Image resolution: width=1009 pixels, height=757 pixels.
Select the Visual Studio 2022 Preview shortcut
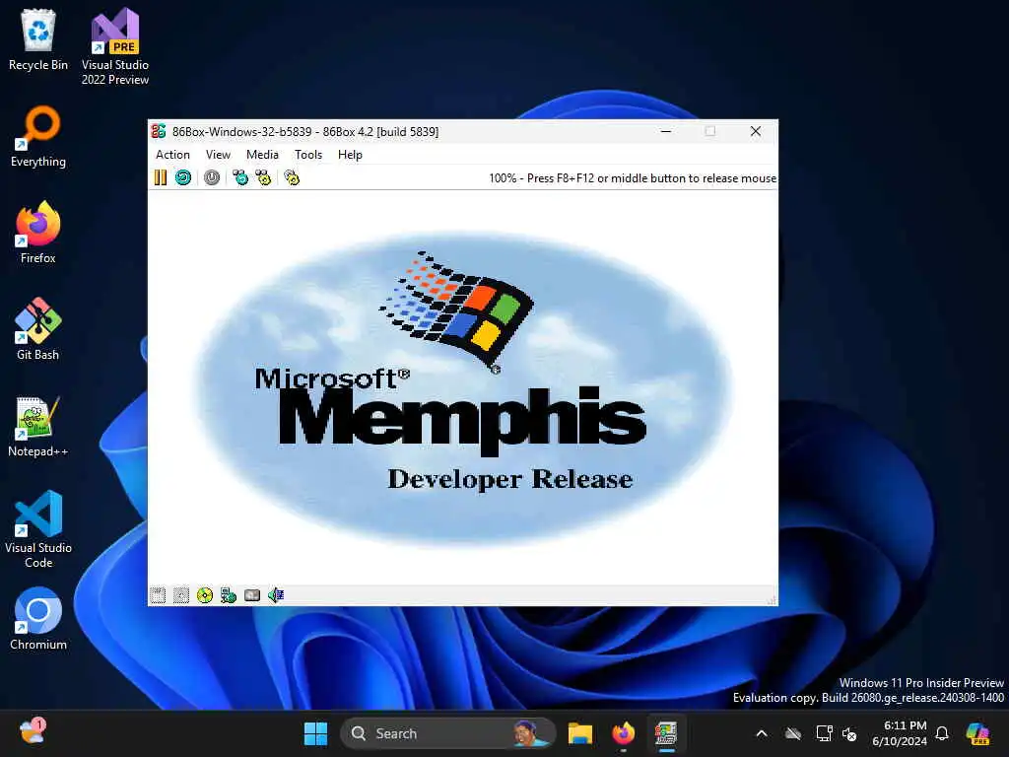(115, 47)
